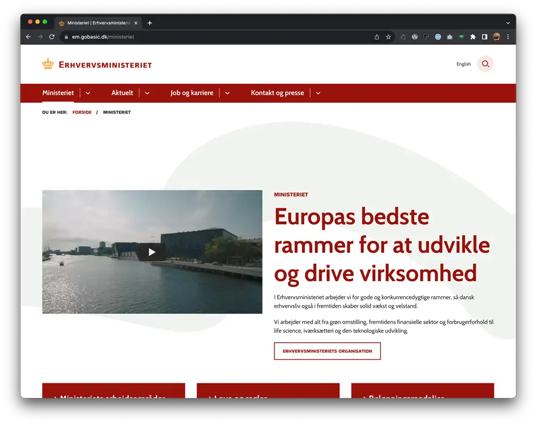
Task: Expand the Kontakt og presse chevron
Action: point(318,93)
